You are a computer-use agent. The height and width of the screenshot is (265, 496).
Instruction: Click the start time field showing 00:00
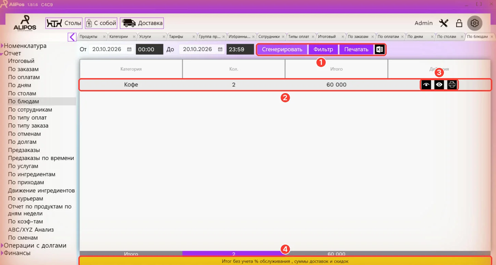[x=150, y=49]
